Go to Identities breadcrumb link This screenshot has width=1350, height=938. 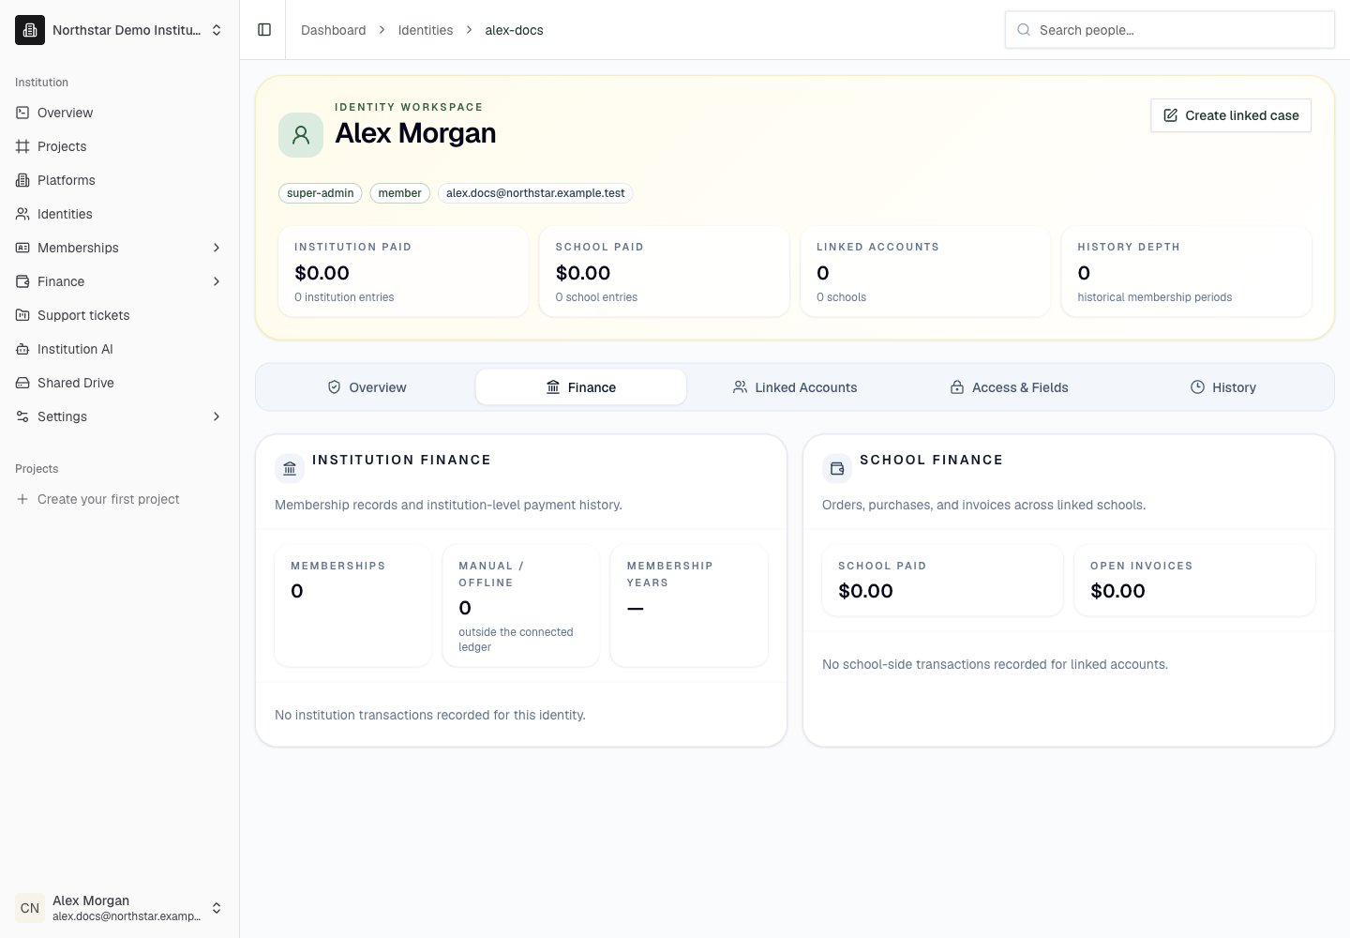click(426, 30)
